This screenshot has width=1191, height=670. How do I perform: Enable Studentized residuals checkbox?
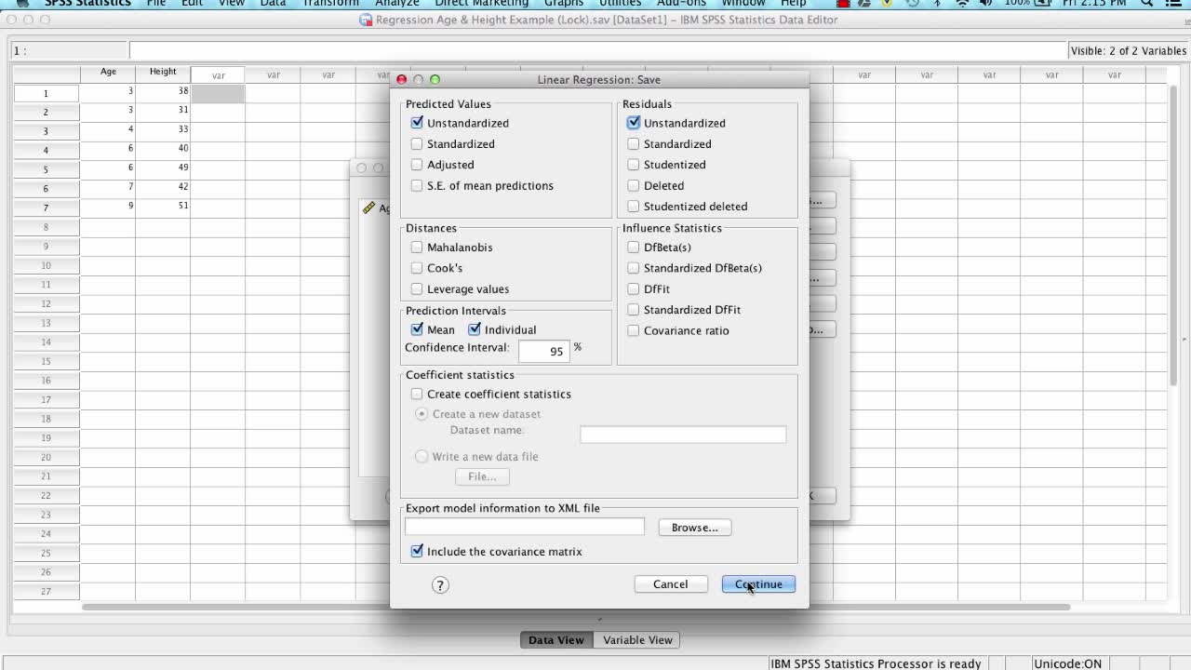pos(634,165)
